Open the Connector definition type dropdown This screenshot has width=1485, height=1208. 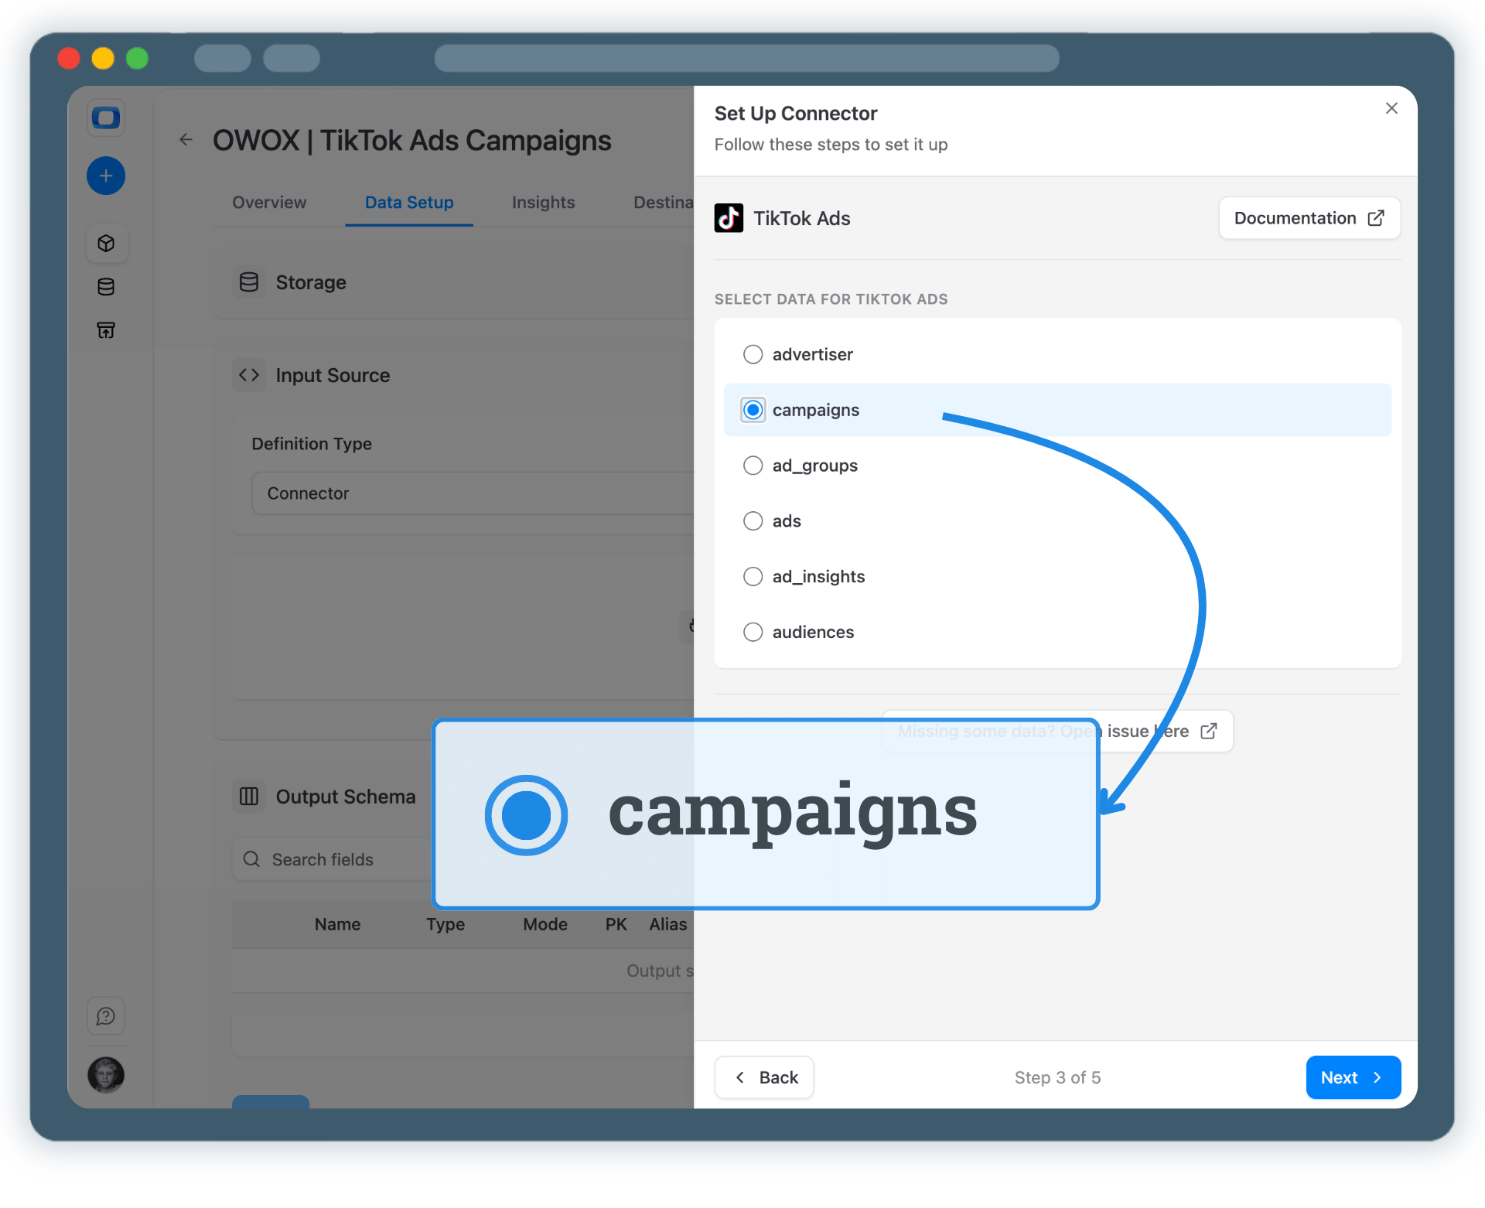(473, 493)
